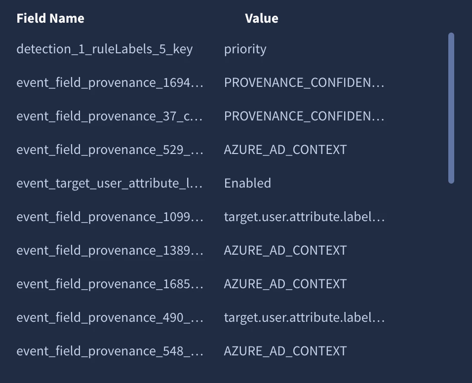The width and height of the screenshot is (472, 383).
Task: Select event_field_provenance_37_c field name
Action: [110, 116]
